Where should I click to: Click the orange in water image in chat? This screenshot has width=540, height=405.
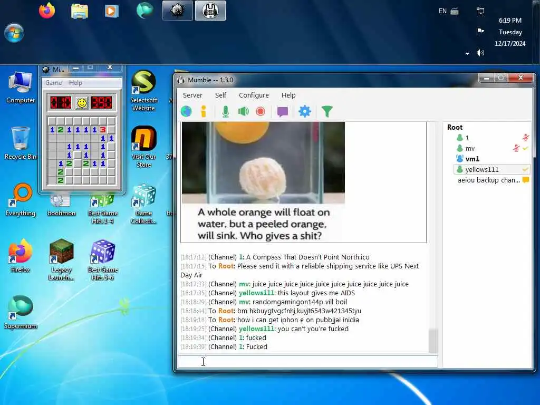coord(263,162)
